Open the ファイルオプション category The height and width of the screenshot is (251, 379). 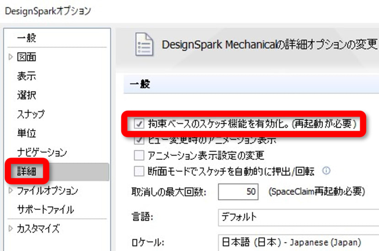[x=48, y=191]
